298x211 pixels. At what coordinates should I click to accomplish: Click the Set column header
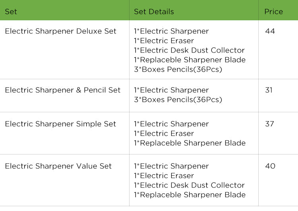[x=11, y=12]
